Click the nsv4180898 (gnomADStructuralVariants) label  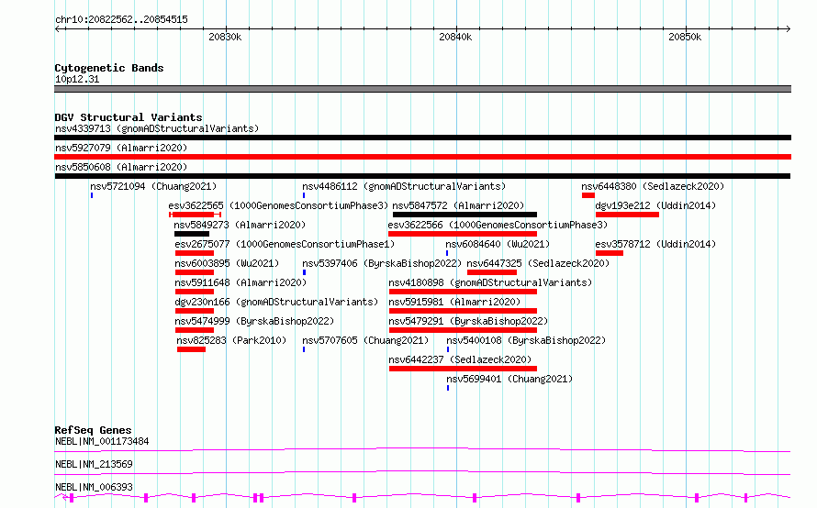tap(490, 282)
